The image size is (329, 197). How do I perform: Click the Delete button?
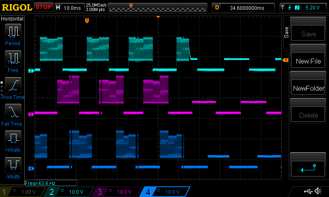click(x=308, y=115)
